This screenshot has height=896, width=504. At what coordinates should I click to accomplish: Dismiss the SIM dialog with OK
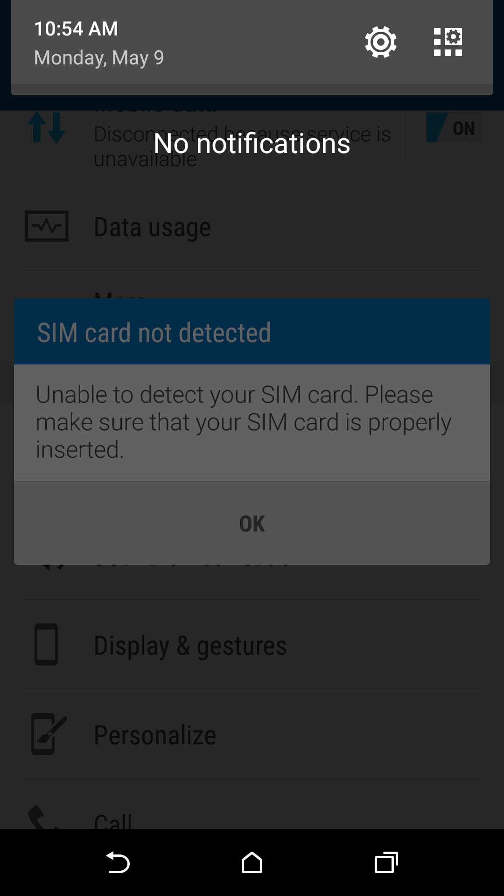[252, 524]
